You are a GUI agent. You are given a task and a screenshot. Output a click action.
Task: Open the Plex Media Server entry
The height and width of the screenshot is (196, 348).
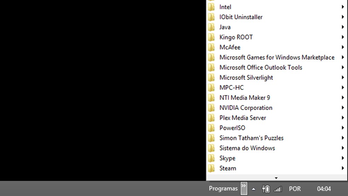coord(277,118)
